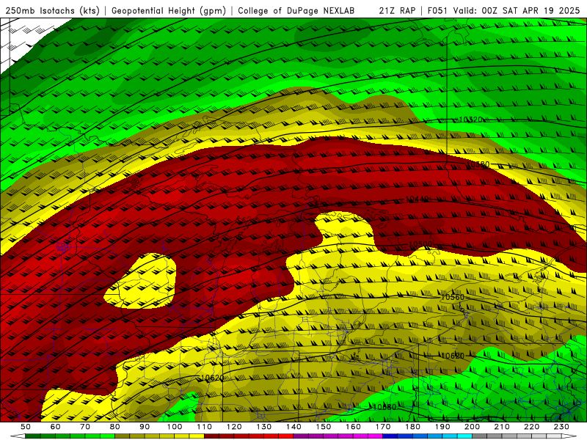This screenshot has width=587, height=440.
Task: Click the 10440 height contour label
Action: (417, 199)
